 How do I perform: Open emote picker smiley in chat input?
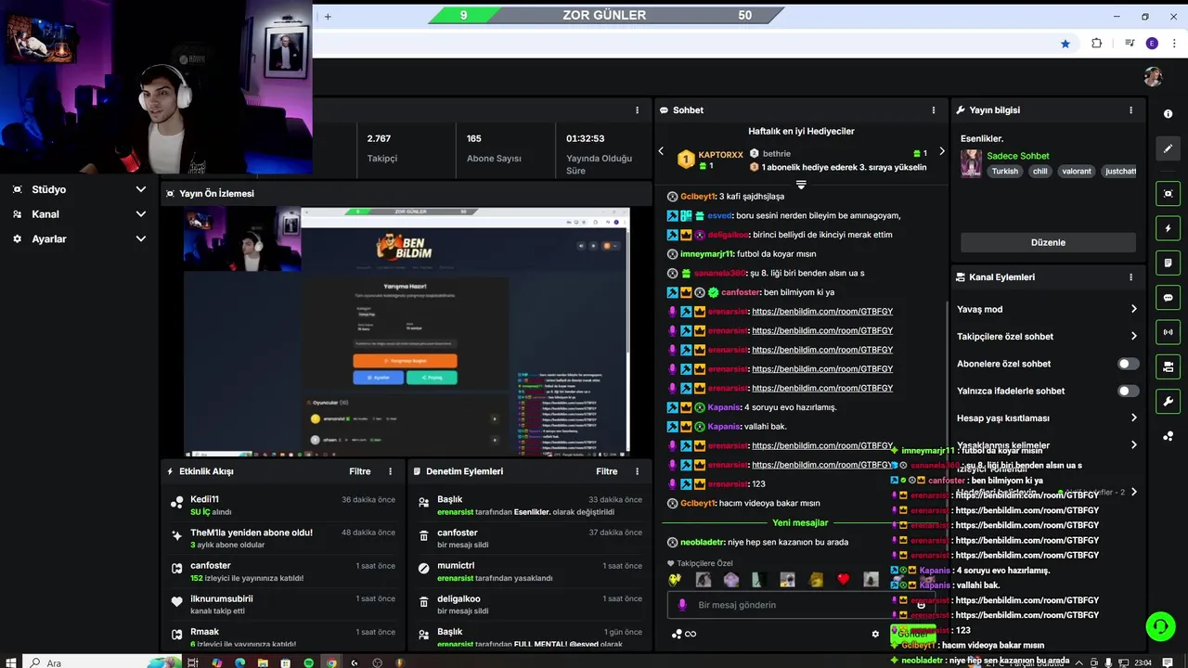click(921, 605)
